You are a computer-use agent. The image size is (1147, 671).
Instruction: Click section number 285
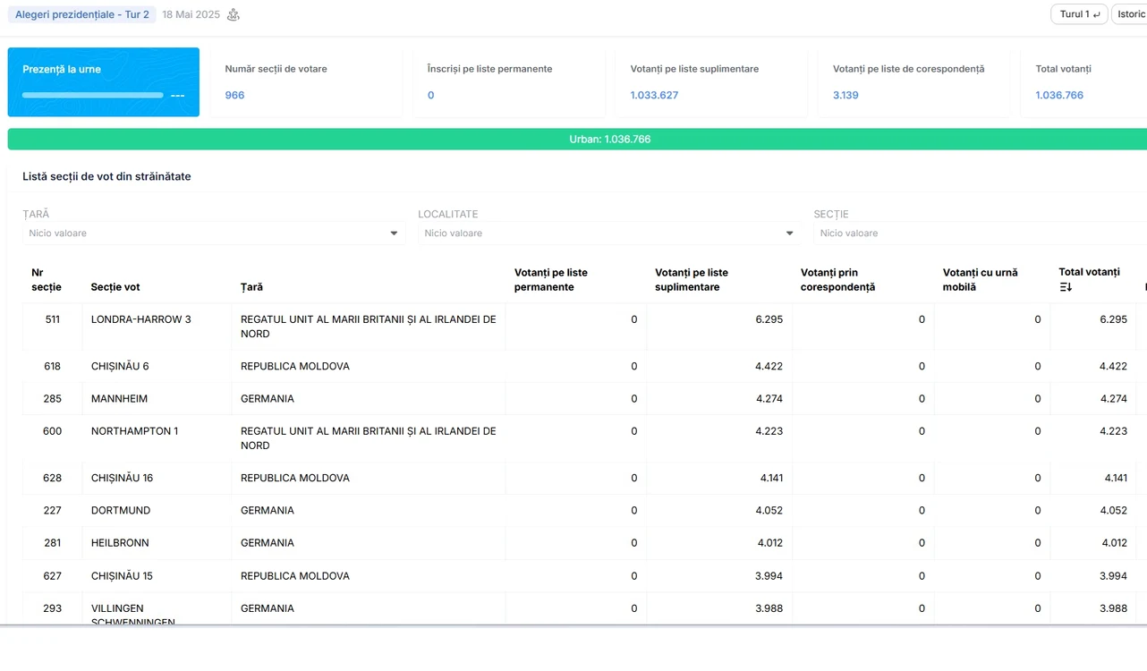tap(53, 399)
